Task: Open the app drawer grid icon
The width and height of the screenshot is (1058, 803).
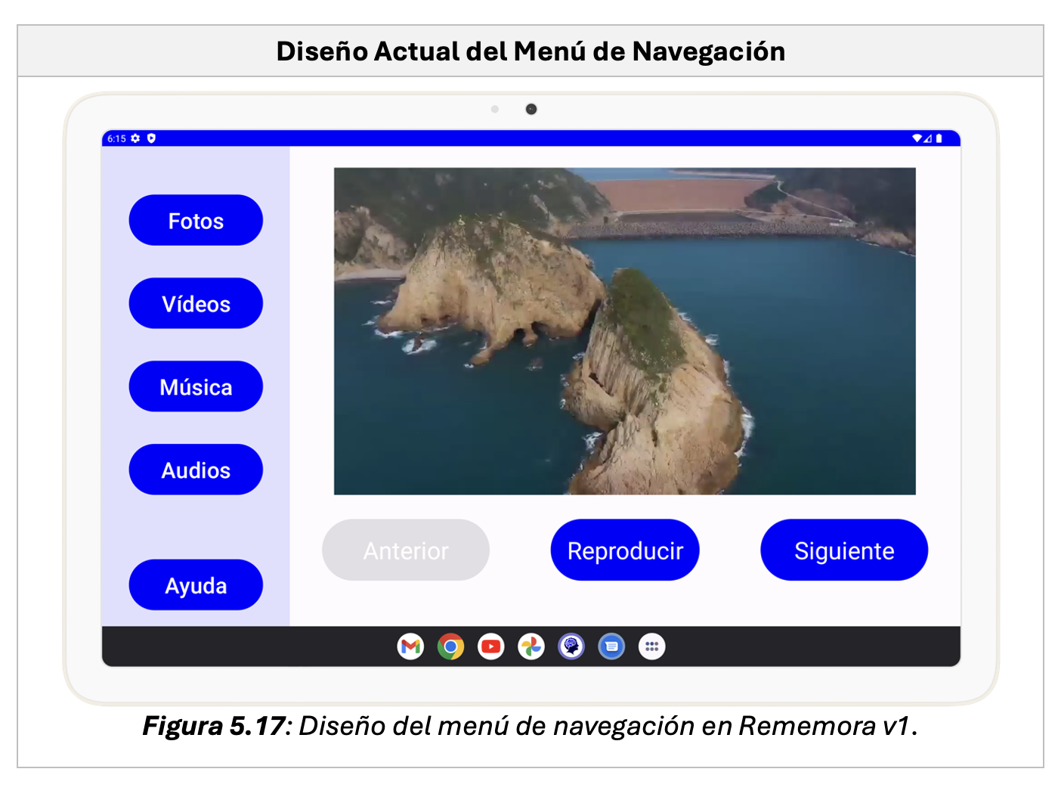Action: (651, 646)
